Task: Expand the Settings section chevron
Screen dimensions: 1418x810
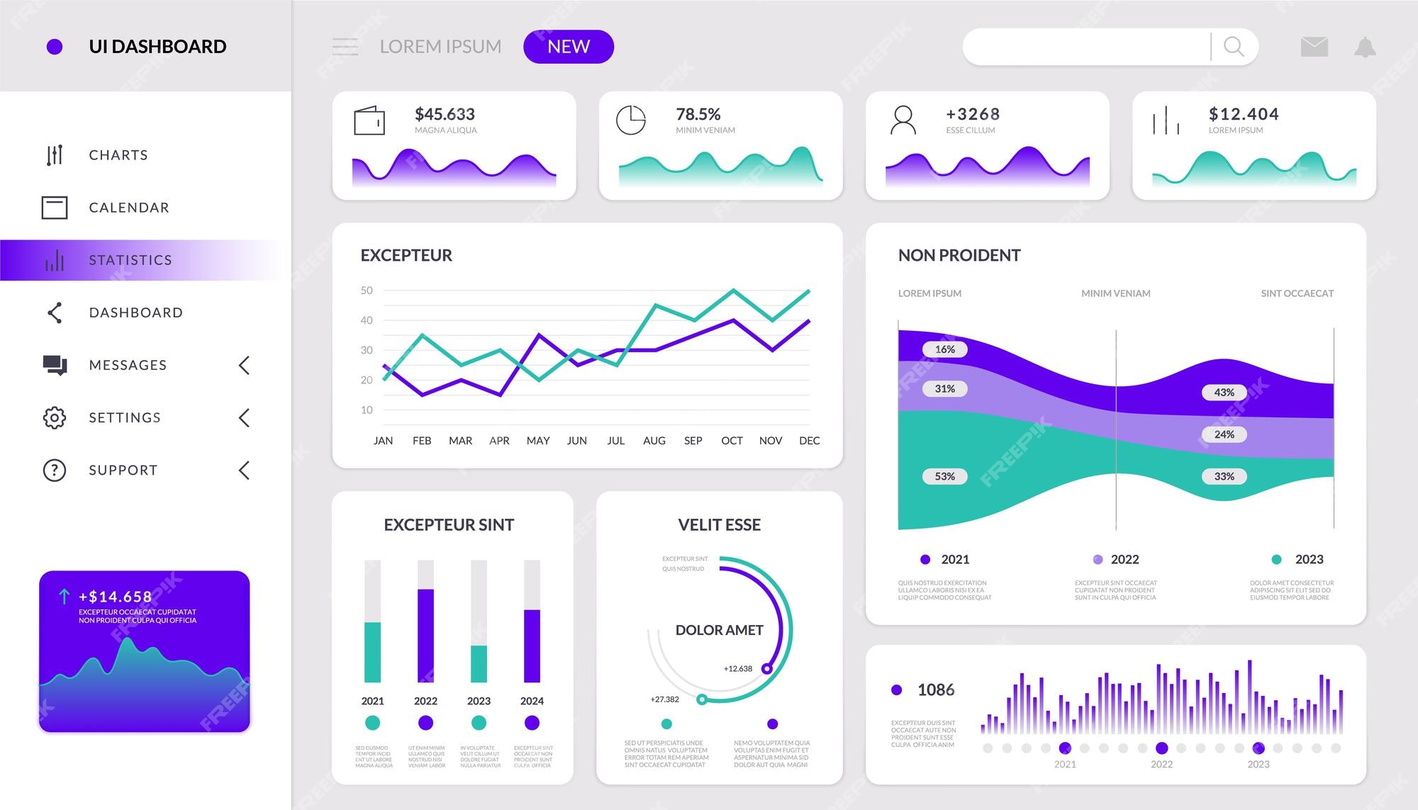Action: click(x=247, y=417)
